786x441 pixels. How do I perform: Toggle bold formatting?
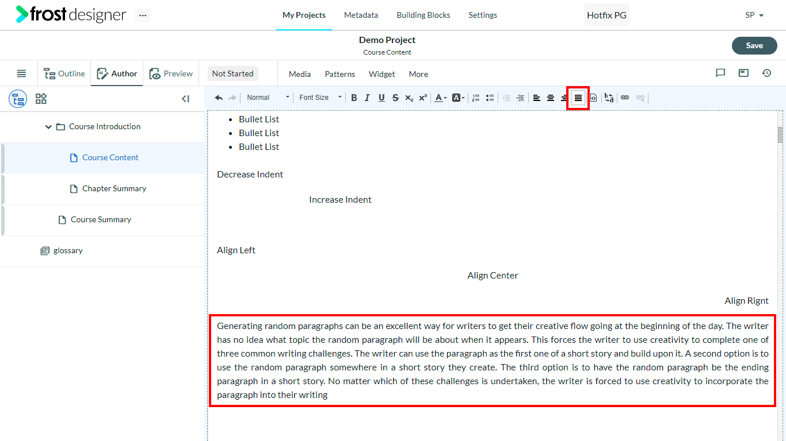[354, 98]
